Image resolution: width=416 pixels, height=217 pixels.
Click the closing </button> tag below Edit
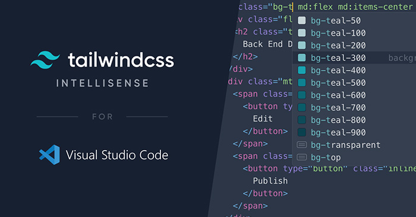(x=265, y=131)
